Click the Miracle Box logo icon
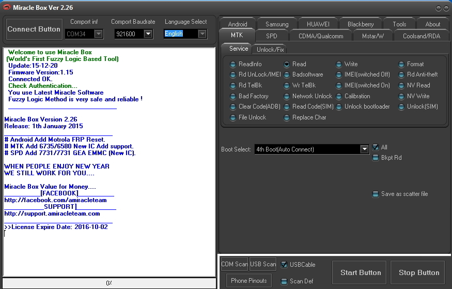The image size is (452, 289). [x=6, y=8]
